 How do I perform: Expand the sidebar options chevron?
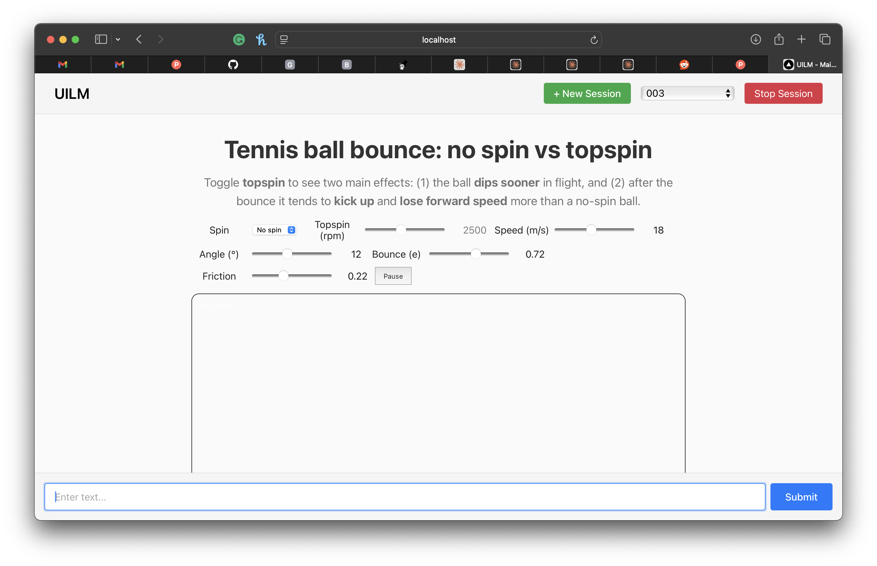[x=118, y=39]
